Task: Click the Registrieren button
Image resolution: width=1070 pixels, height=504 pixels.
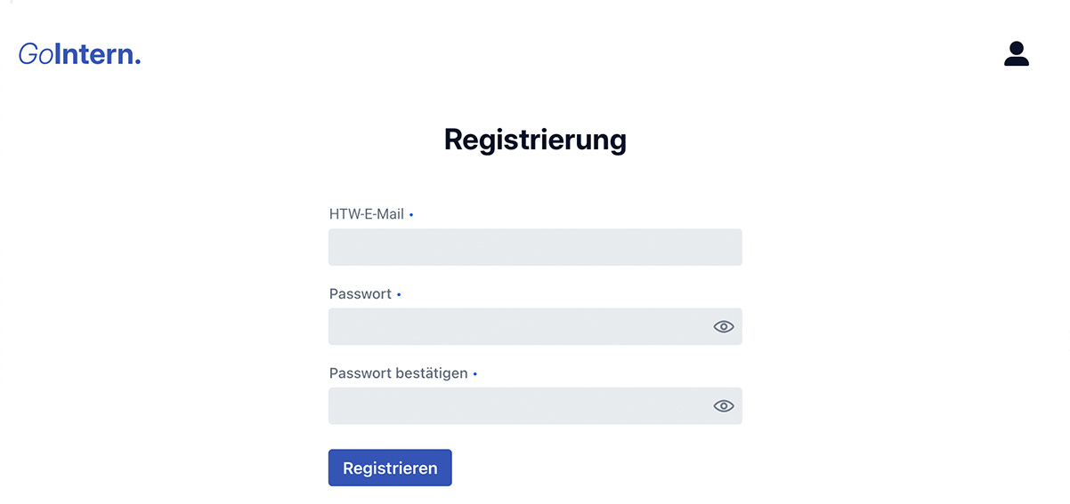Action: (390, 468)
